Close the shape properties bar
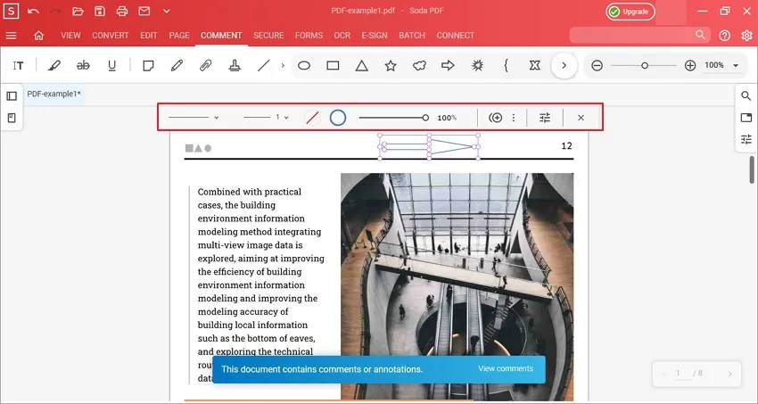 581,118
